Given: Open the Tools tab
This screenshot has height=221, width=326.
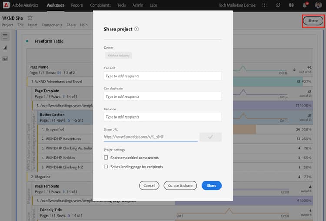Looking at the screenshot, I should tap(121, 5).
